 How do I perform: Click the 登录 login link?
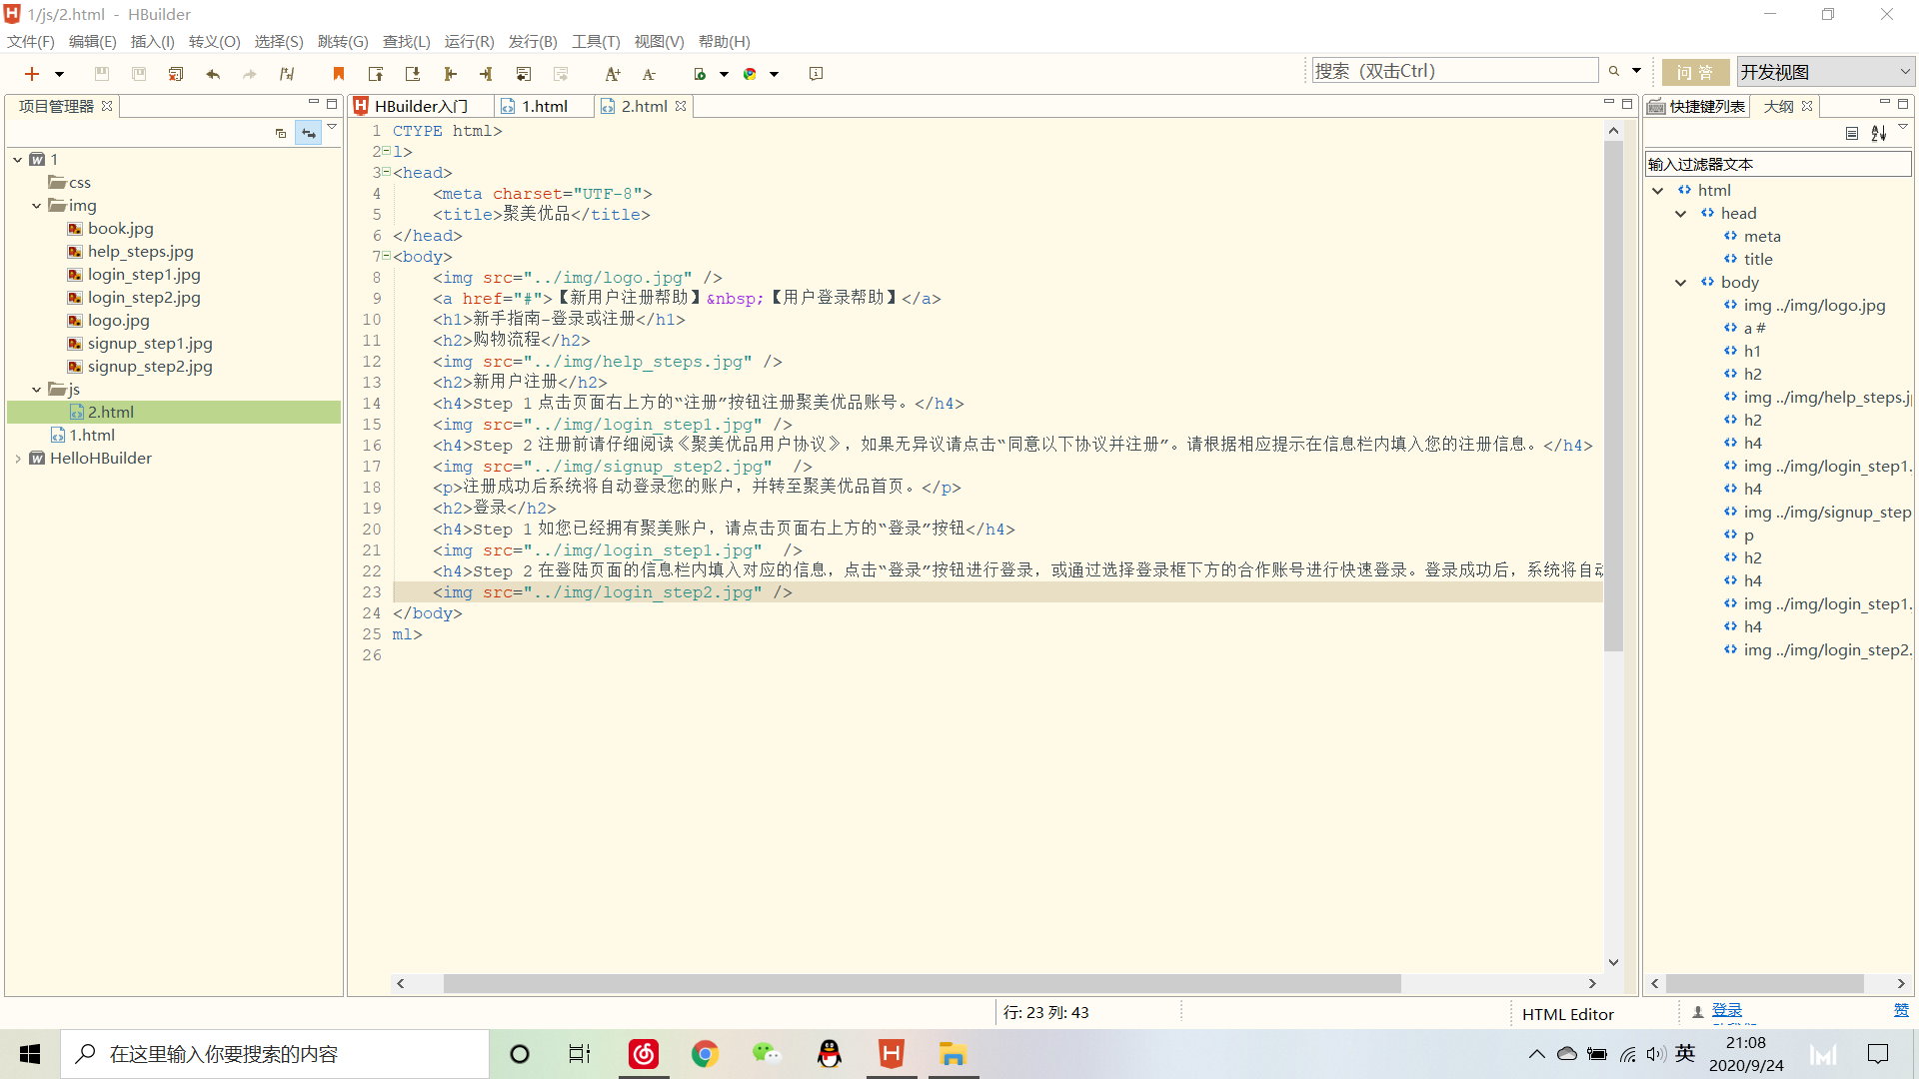(1727, 1010)
